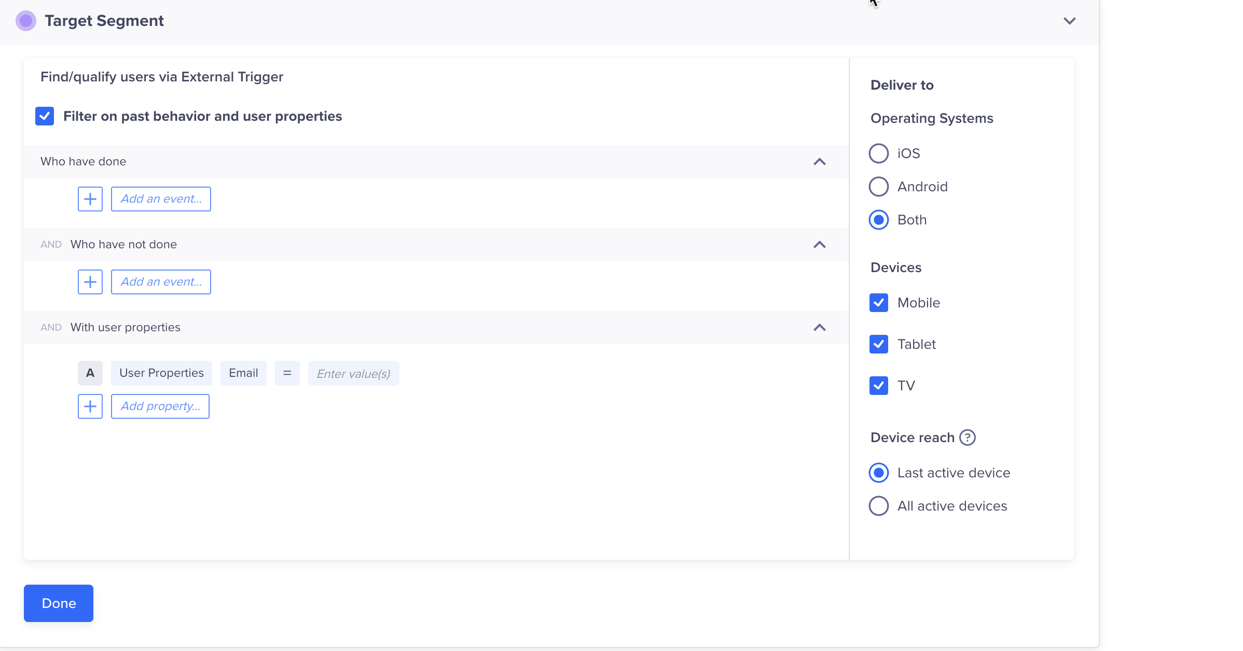Screen dimensions: 1243x651
Task: Uncheck the TV device checkbox
Action: [x=879, y=386]
